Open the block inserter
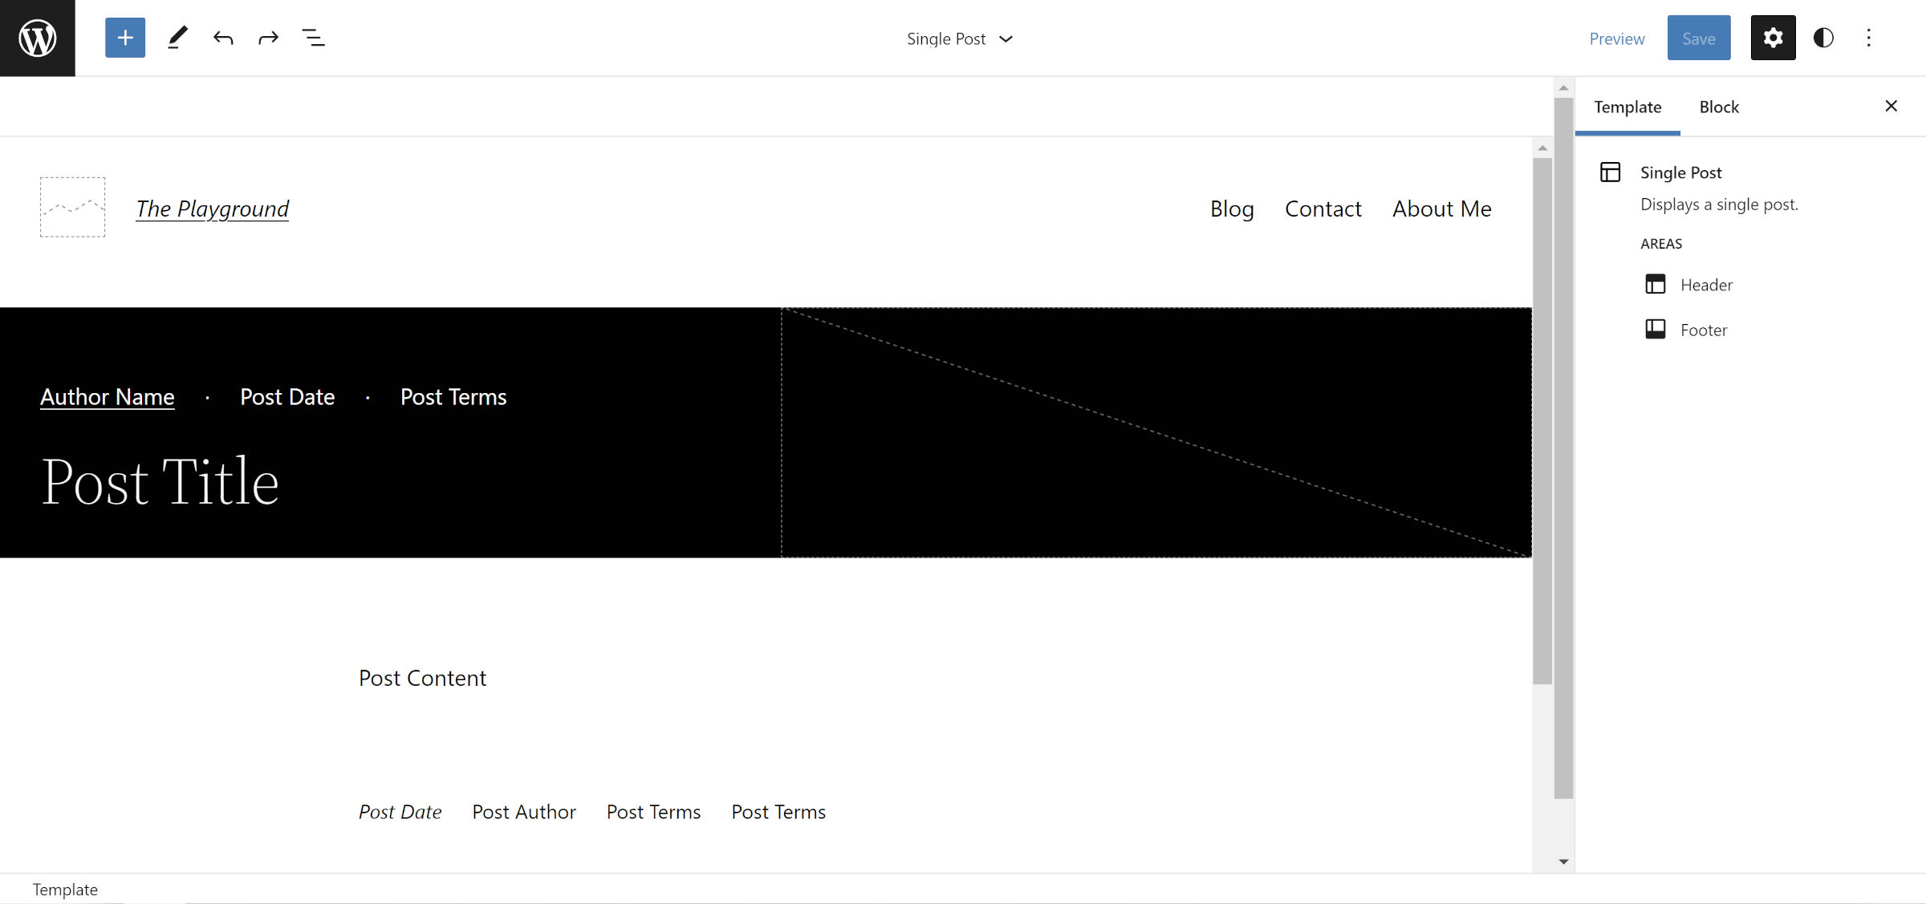Viewport: 1926px width, 904px height. tap(124, 37)
